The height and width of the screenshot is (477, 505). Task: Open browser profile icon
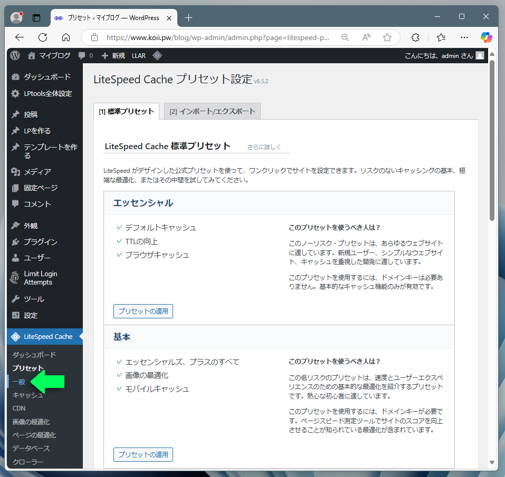(16, 18)
